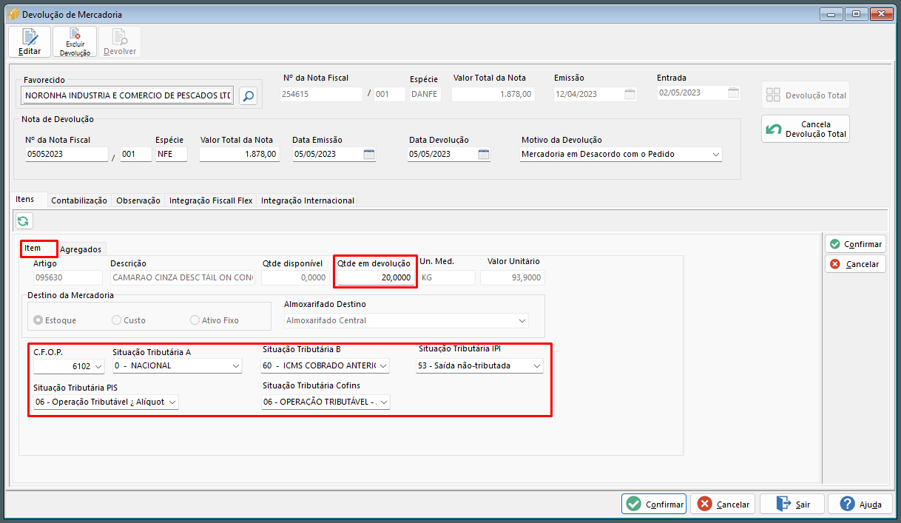Click the Excluir Devolução toolbar button
Viewport: 901px width, 523px height.
(x=75, y=42)
